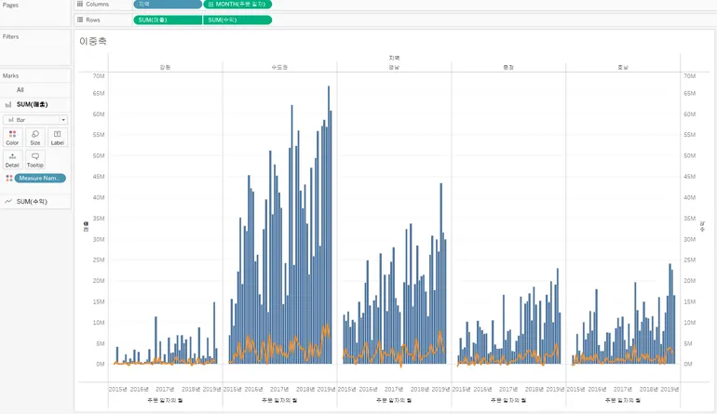Click the Columns shelf grid icon

[x=80, y=4]
